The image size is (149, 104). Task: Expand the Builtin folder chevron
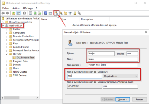point(7,29)
